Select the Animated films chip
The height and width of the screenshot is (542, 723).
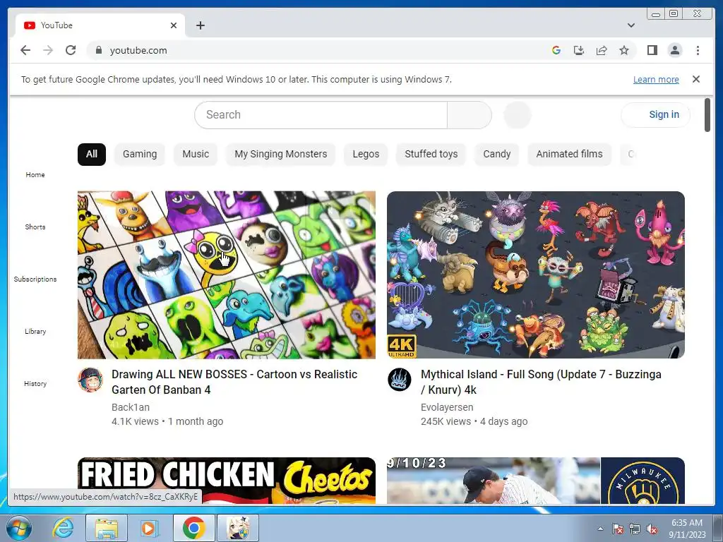570,154
